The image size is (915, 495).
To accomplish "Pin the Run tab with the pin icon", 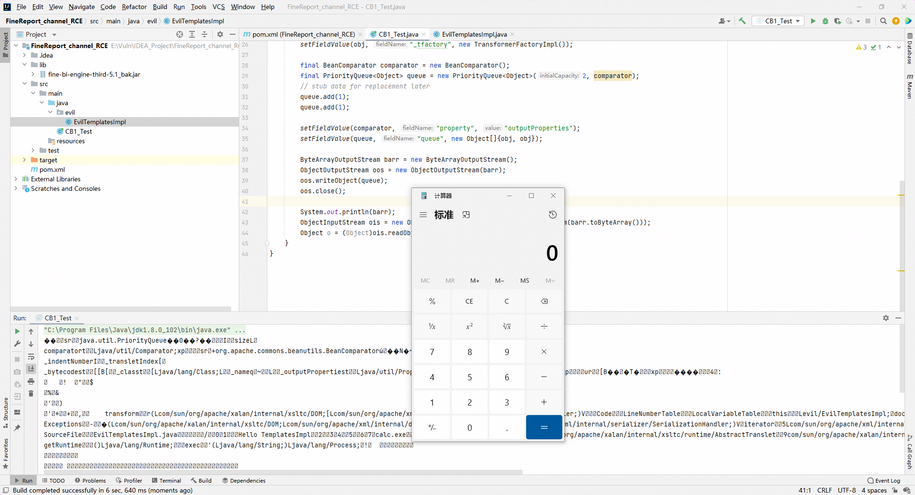I will point(17,427).
